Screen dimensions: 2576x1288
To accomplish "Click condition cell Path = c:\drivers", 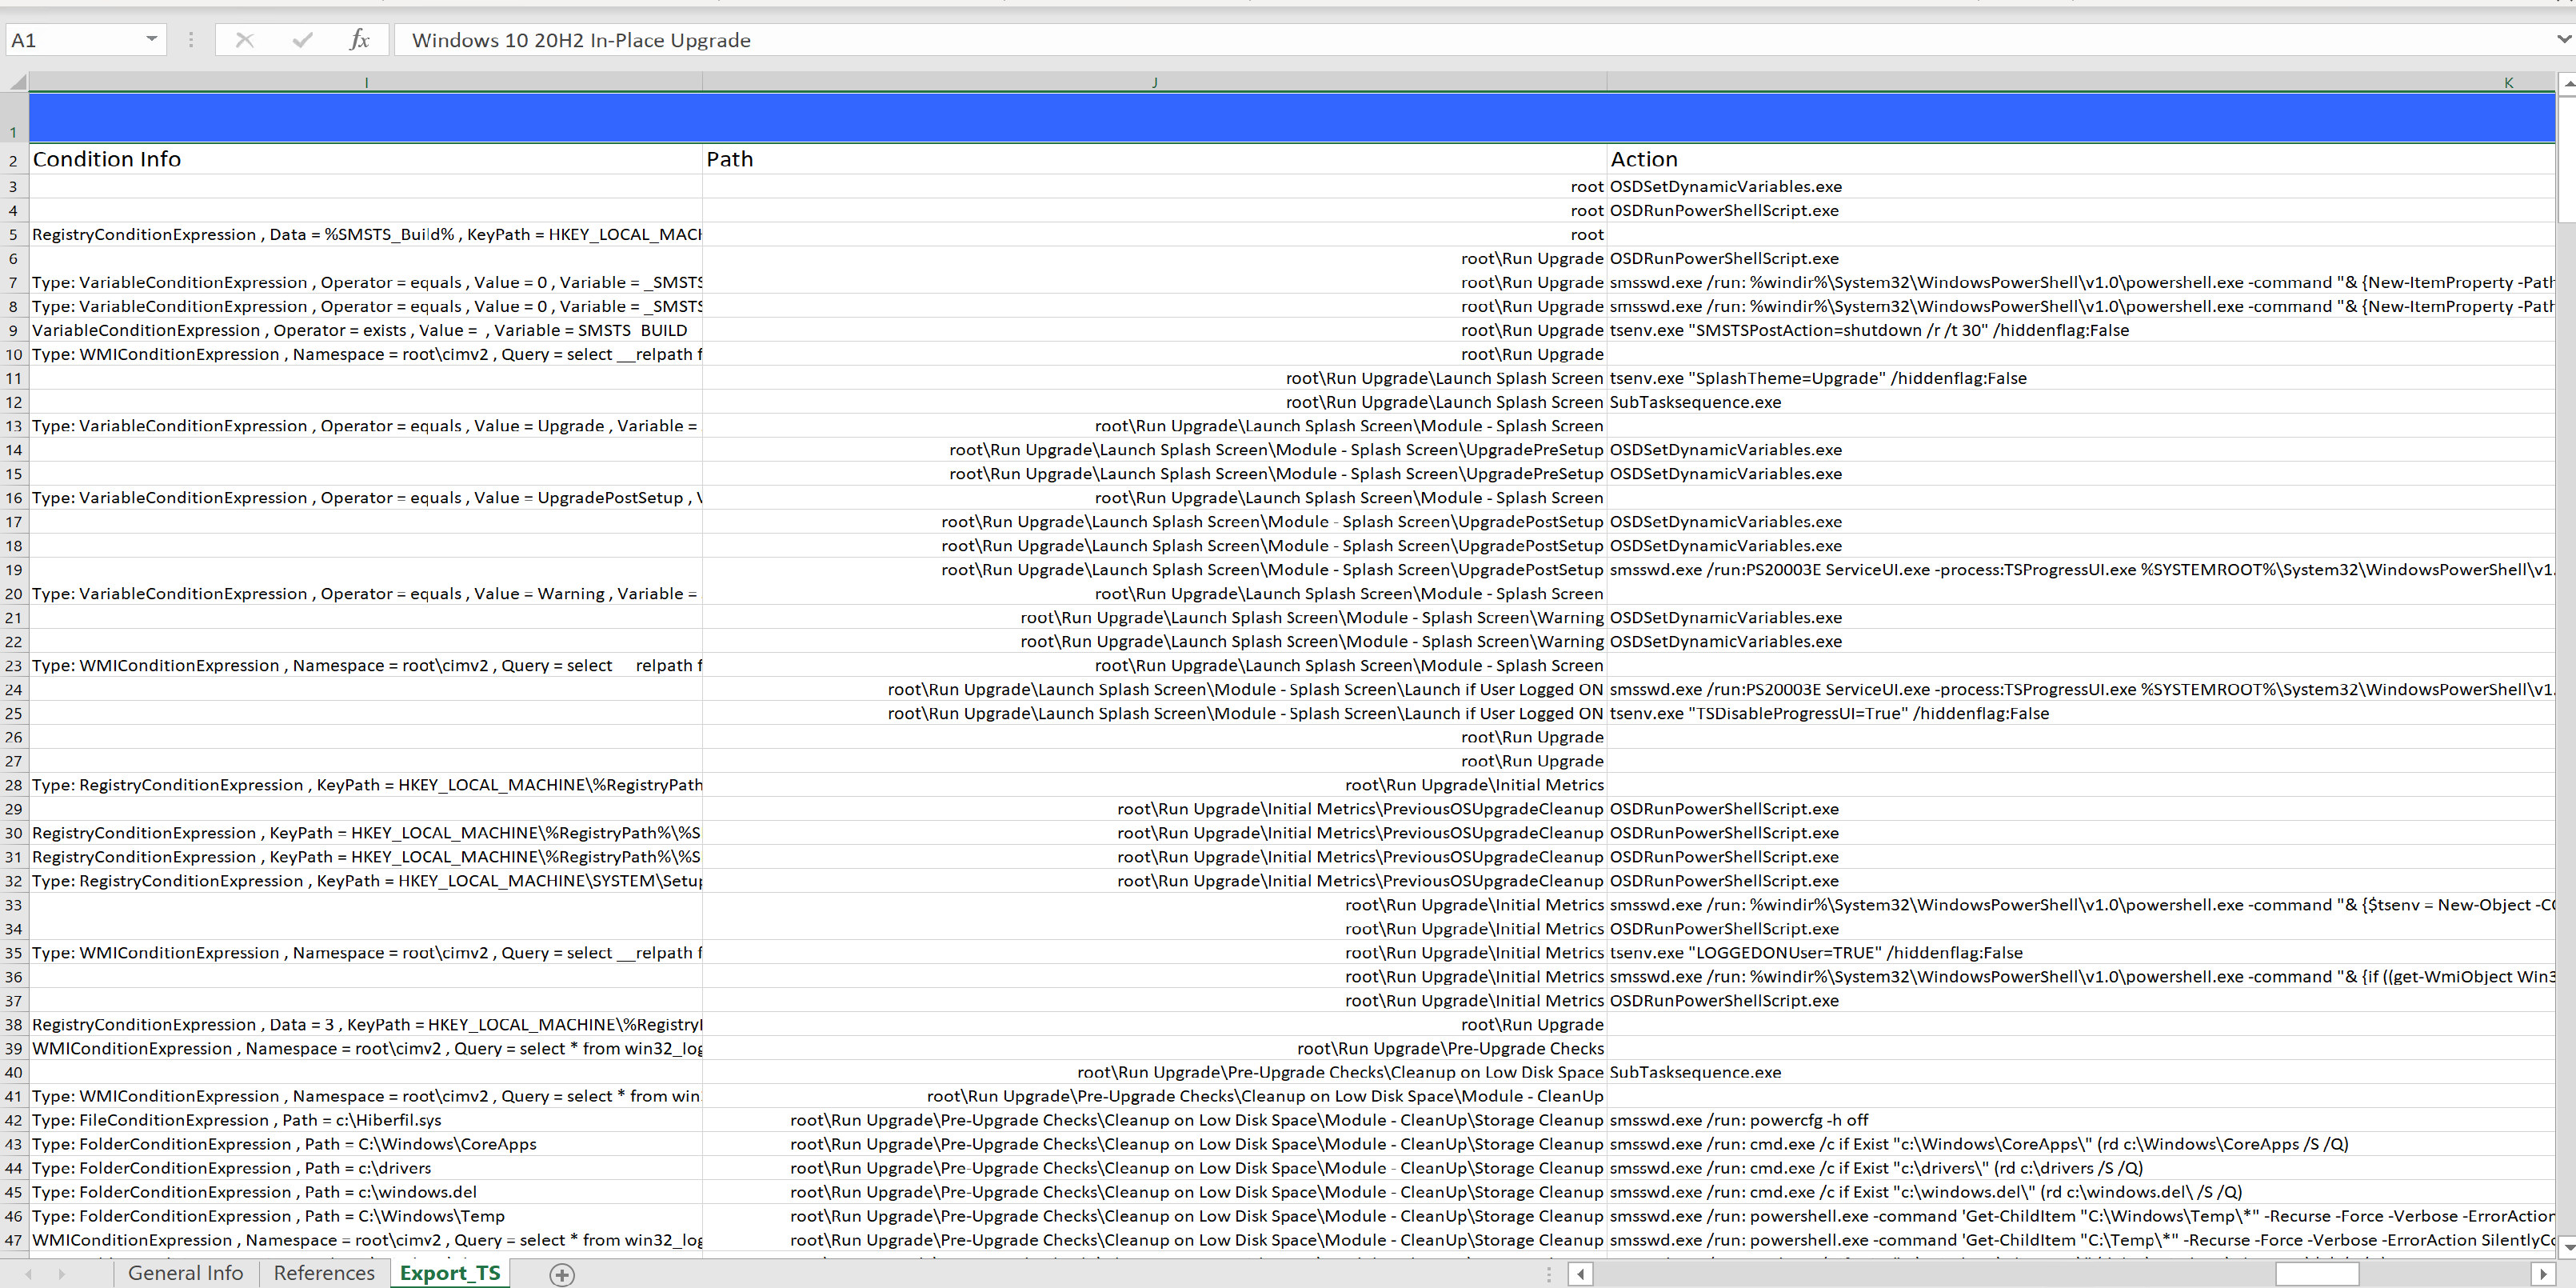I will pyautogui.click(x=366, y=1168).
